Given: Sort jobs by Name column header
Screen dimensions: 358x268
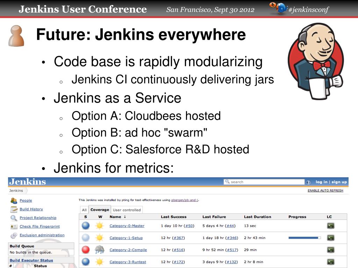Looking at the screenshot, I should click(117, 217).
